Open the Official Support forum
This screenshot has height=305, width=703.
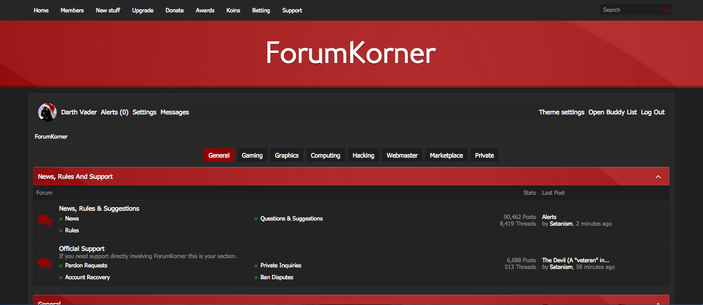[x=82, y=249]
